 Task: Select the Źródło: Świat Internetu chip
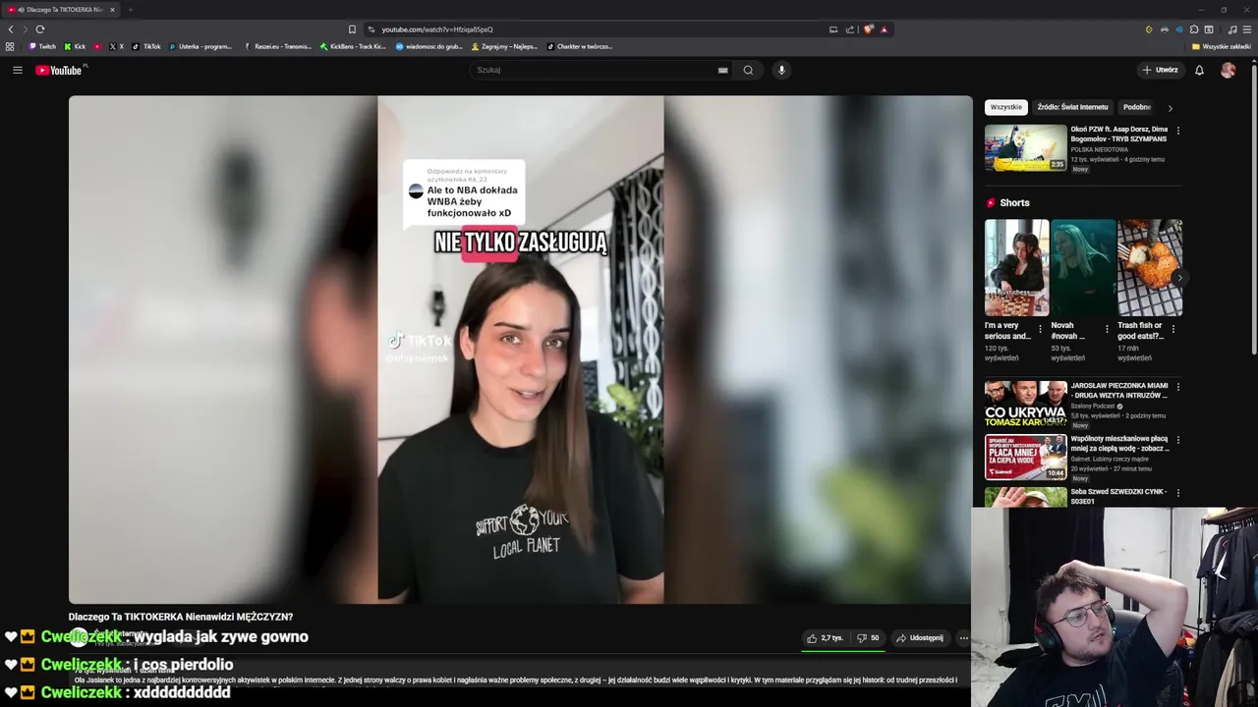pyautogui.click(x=1072, y=107)
